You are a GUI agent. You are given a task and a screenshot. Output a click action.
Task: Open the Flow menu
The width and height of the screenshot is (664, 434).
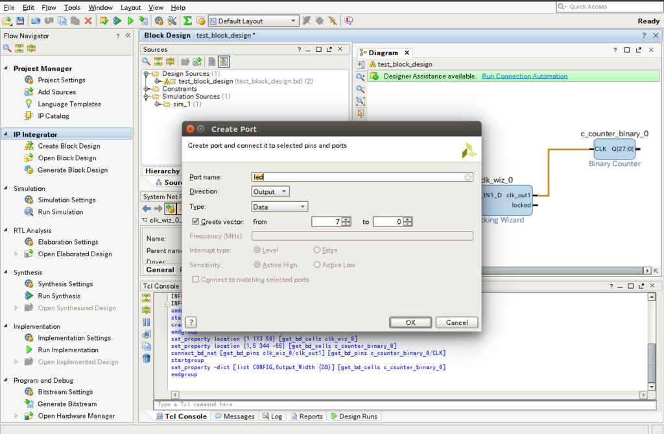point(49,7)
